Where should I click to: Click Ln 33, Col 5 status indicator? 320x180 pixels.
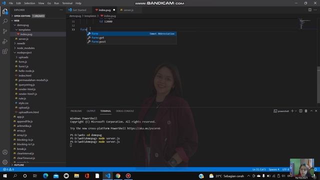click(x=259, y=169)
